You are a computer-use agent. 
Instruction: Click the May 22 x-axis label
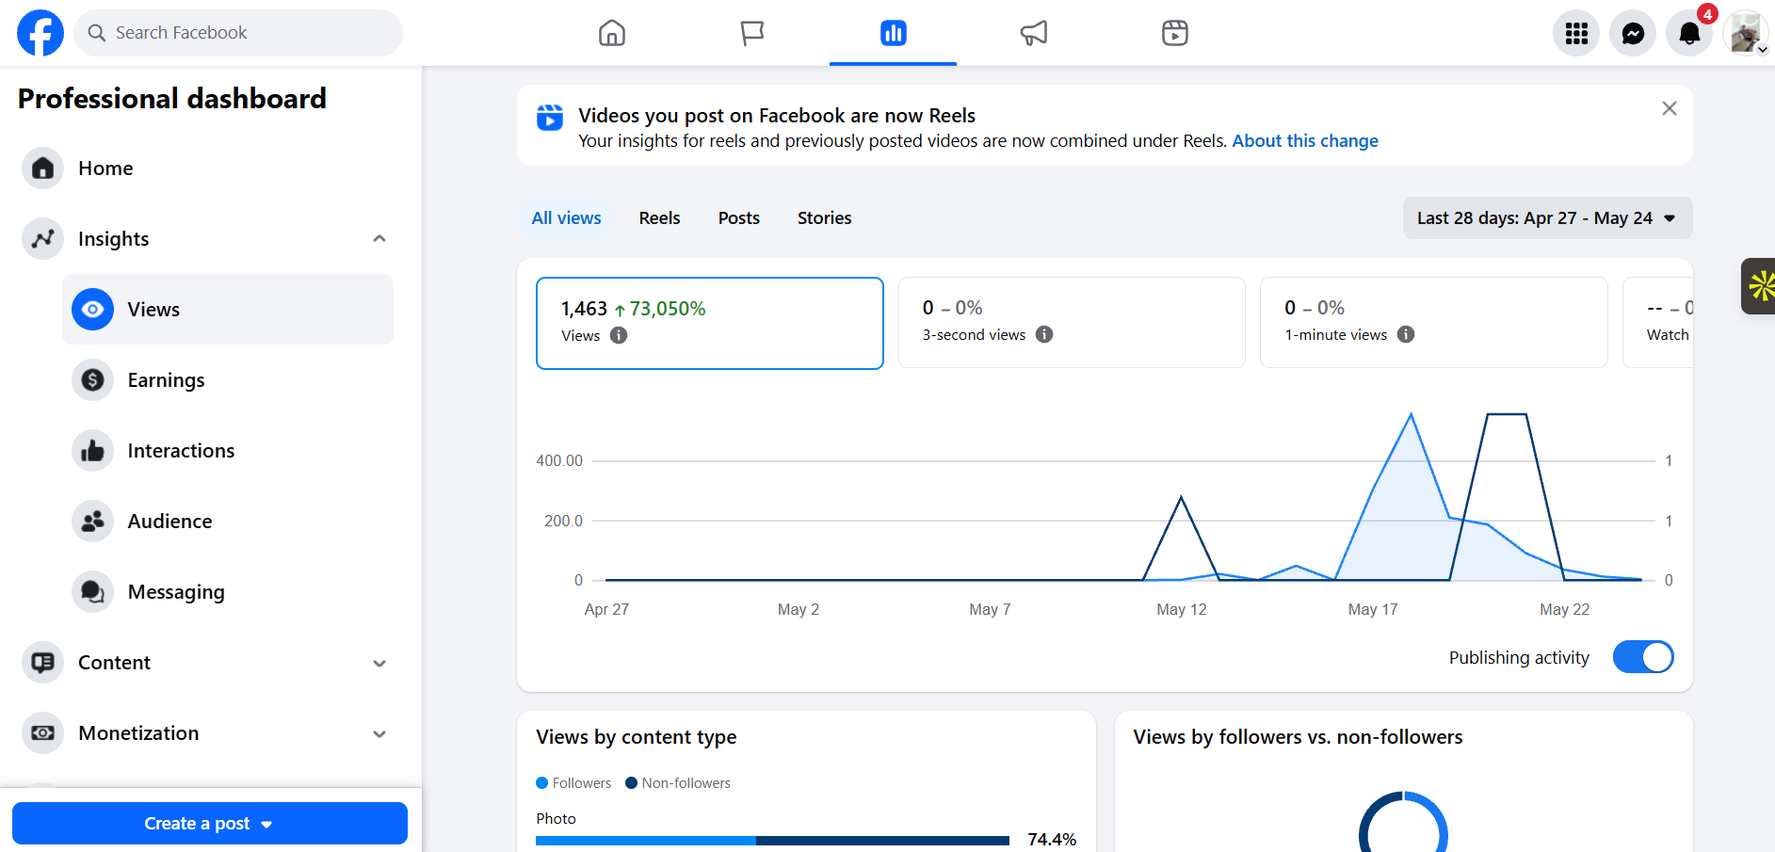[x=1565, y=610]
